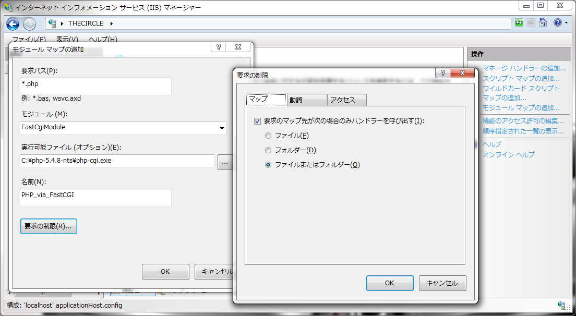576x316 pixels.
Task: Click the 要求パス input field
Action: point(96,86)
